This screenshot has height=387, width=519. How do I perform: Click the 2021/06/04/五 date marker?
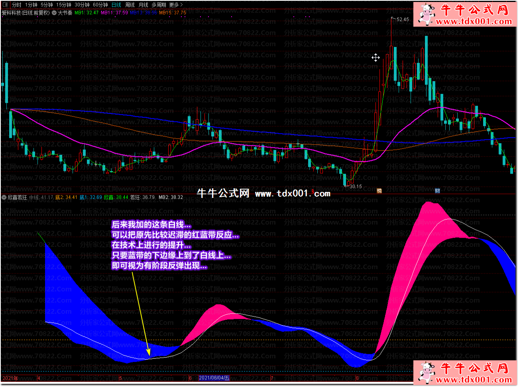coord(214,378)
